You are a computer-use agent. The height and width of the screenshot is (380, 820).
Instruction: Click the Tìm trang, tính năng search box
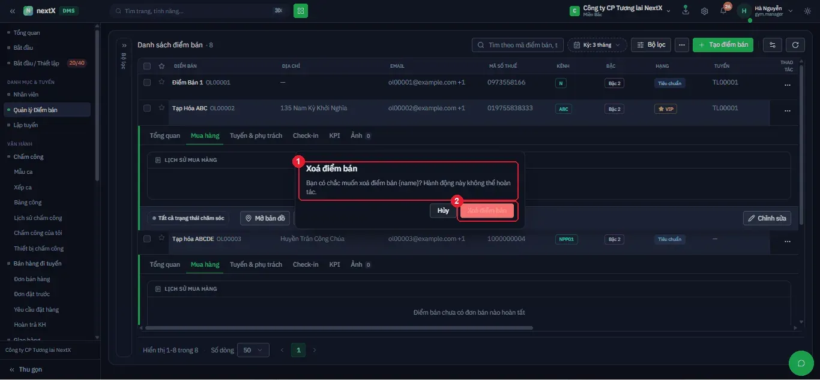point(199,11)
